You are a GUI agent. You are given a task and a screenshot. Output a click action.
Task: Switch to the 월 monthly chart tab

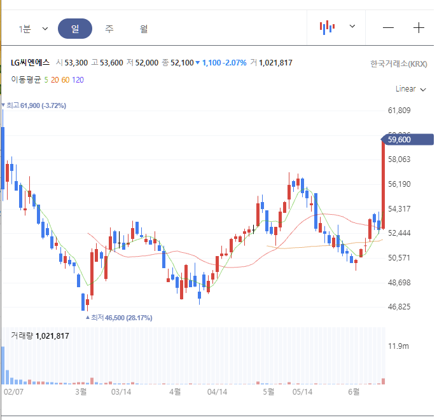144,29
